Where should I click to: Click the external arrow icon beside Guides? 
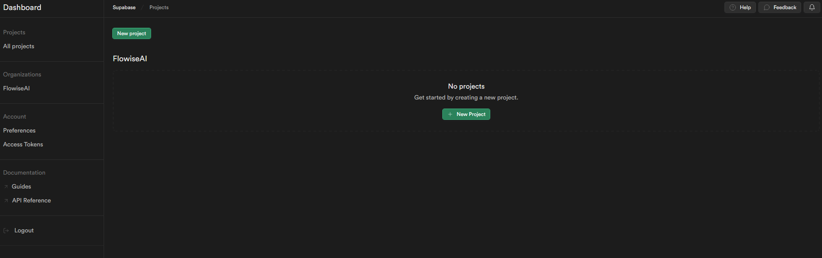(x=6, y=187)
